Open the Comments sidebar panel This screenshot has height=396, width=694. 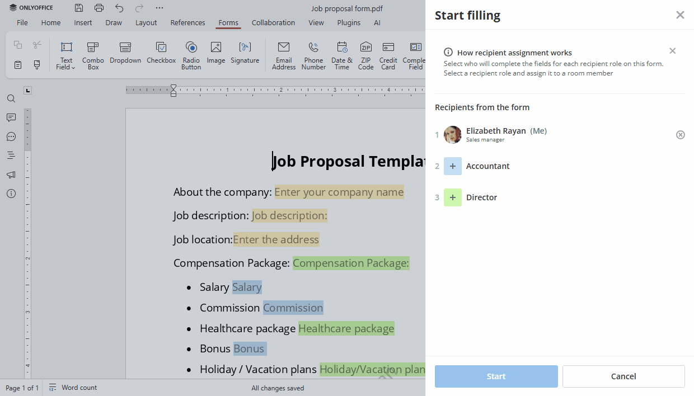click(11, 117)
